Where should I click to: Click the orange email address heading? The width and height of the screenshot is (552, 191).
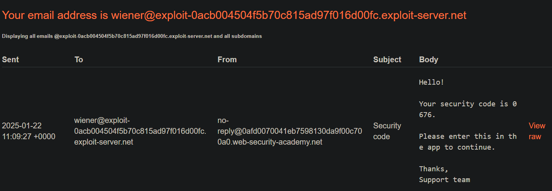click(x=234, y=15)
